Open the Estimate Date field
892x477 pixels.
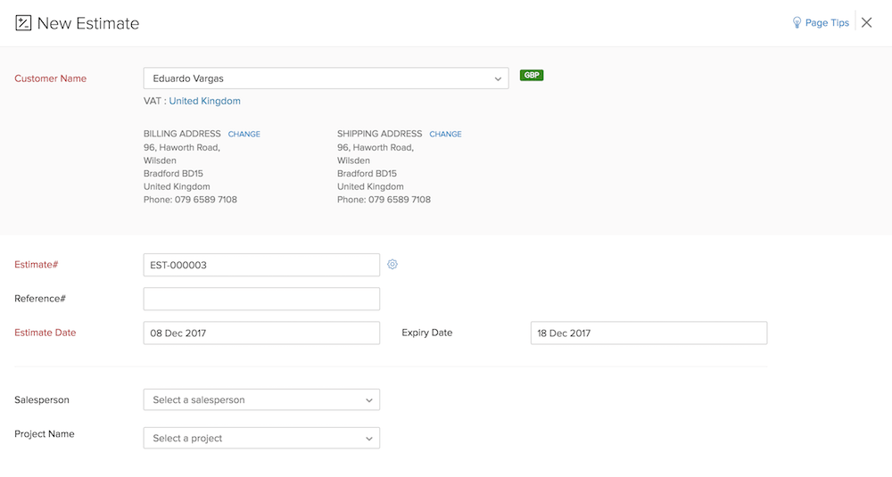261,333
